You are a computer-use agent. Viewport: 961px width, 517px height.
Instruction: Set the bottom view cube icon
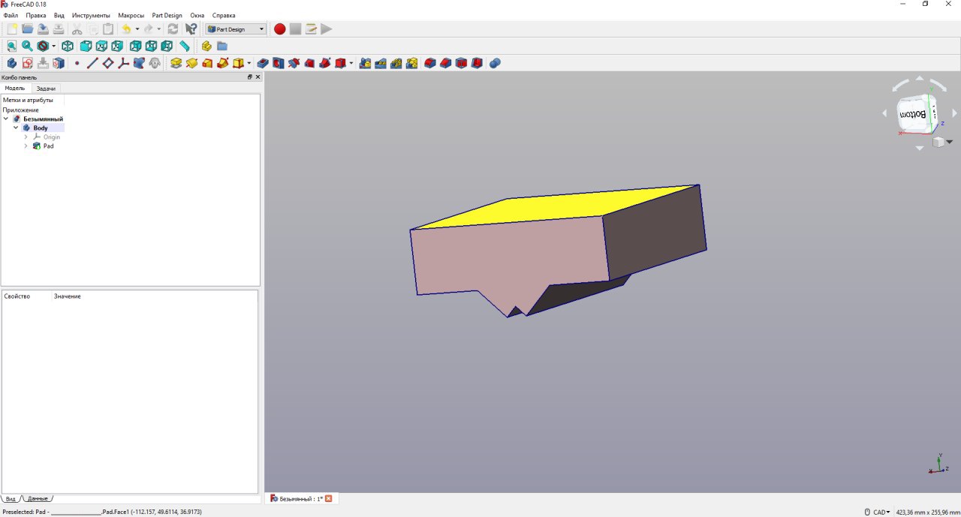pos(151,46)
